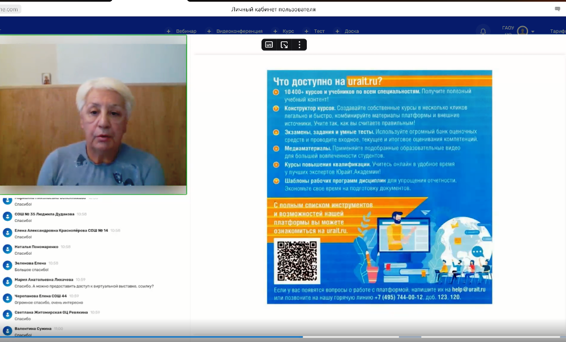Click the hotline phone number on slide
Image resolution: width=566 pixels, height=342 pixels.
[398, 297]
